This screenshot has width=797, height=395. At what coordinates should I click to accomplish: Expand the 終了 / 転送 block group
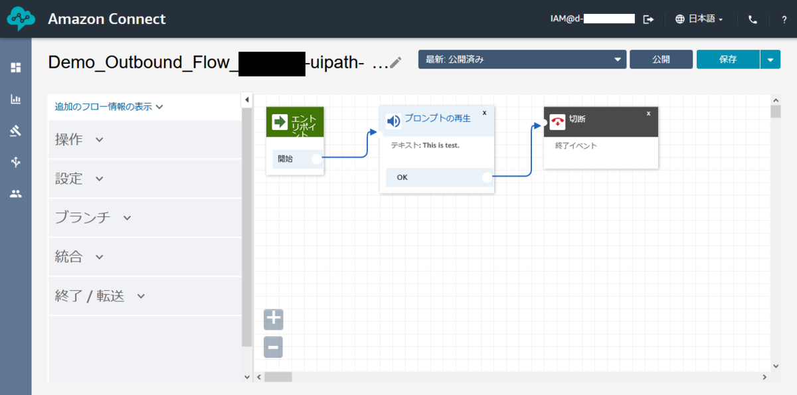145,295
